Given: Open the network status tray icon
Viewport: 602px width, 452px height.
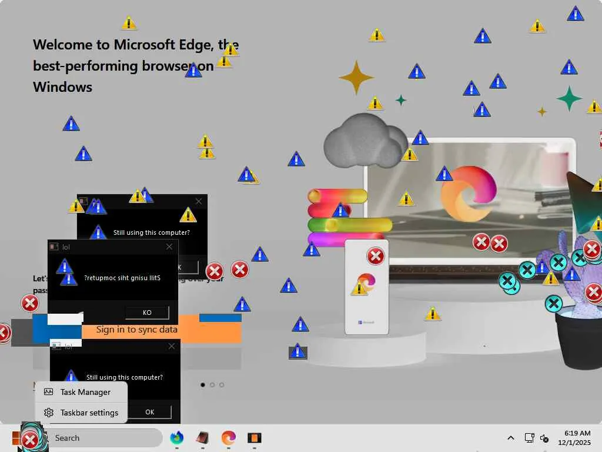Looking at the screenshot, I should coord(530,438).
